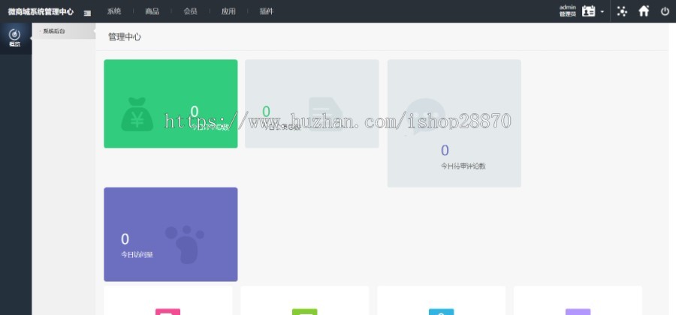
Task: Open the 应用 menu
Action: tap(228, 11)
